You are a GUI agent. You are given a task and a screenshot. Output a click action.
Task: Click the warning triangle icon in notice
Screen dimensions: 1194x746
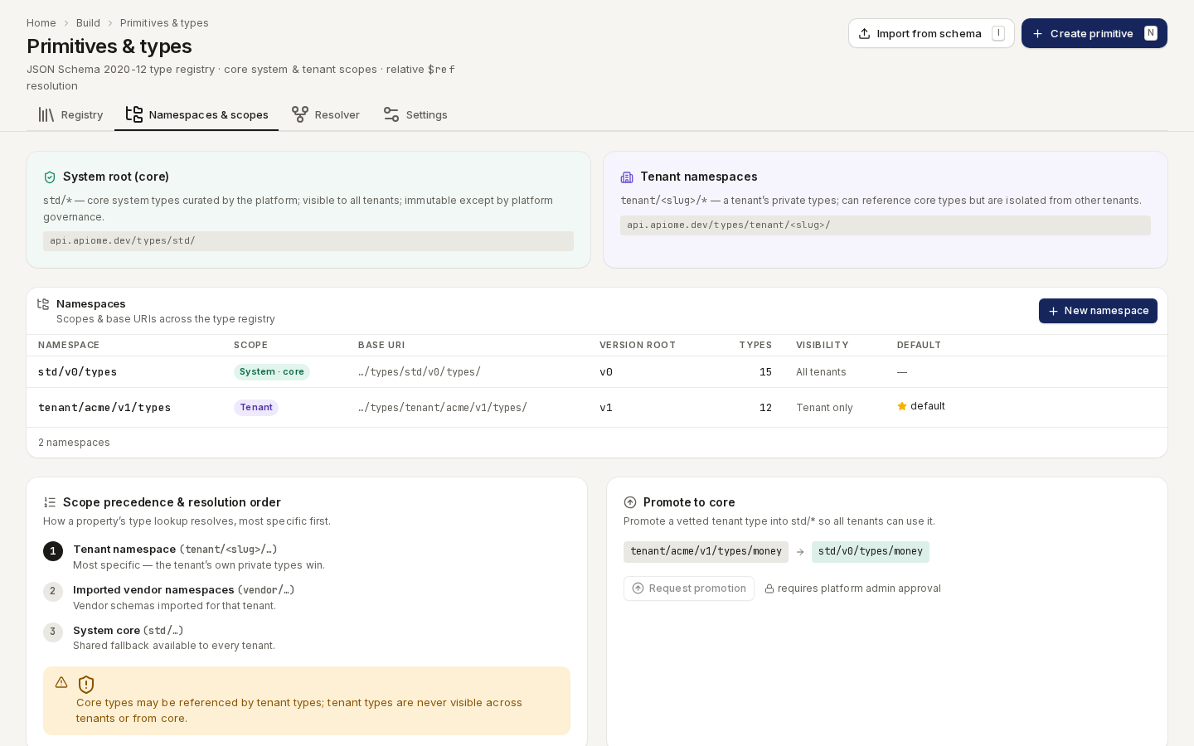61,682
